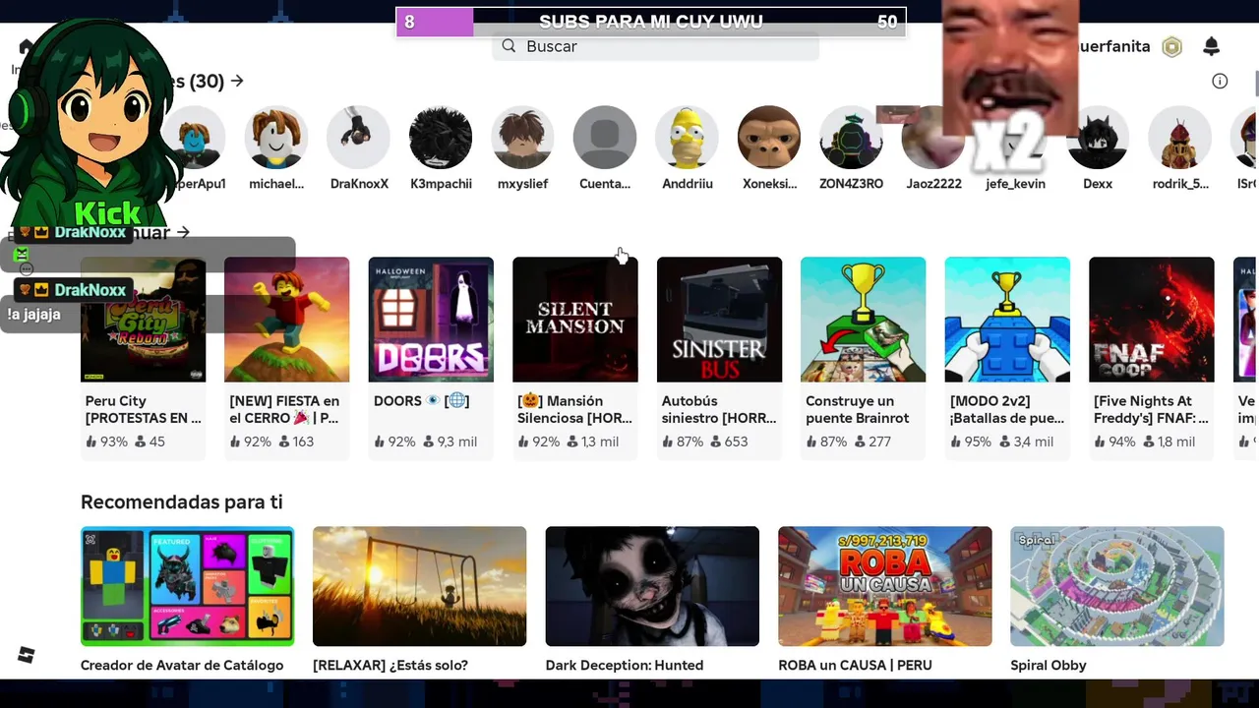Expand friends list arrow next to (30)

coord(237,81)
